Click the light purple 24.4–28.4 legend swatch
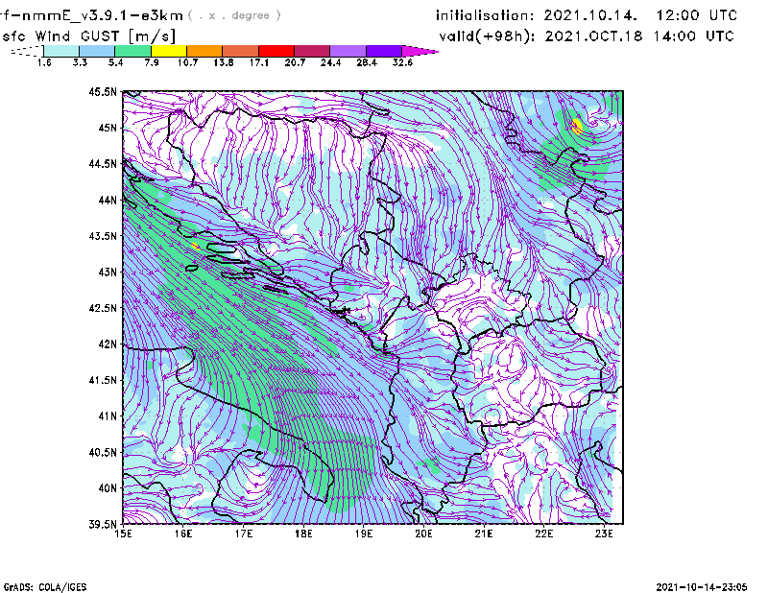This screenshot has width=768, height=593. (x=348, y=51)
